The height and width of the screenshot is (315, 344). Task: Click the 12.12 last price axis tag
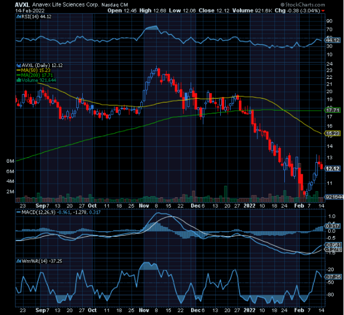coord(332,169)
